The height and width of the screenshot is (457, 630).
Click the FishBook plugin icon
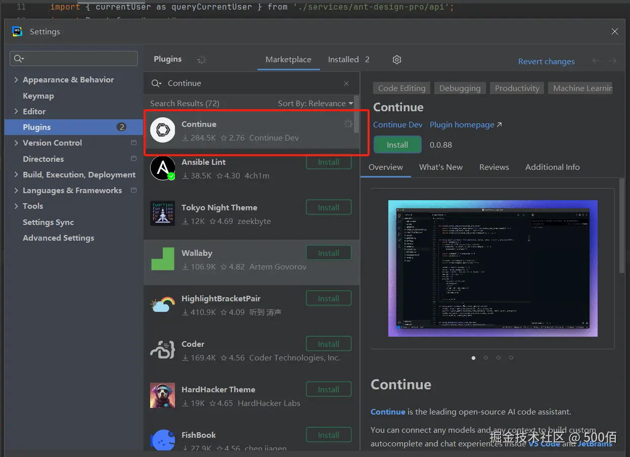pos(163,440)
